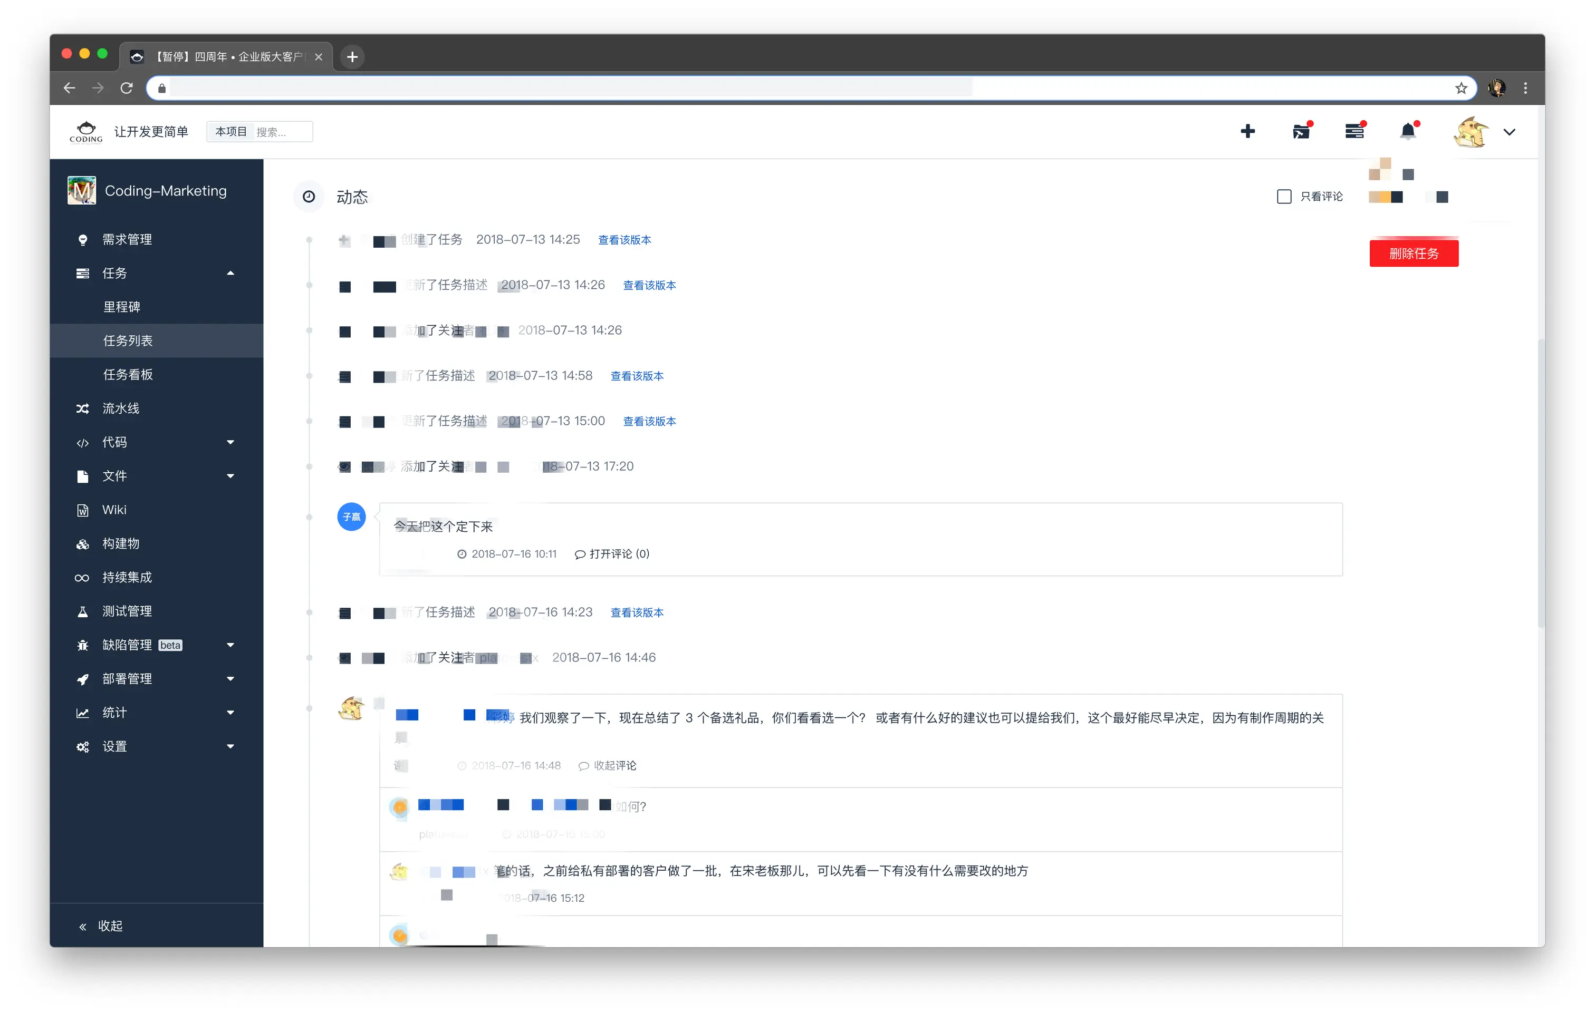The width and height of the screenshot is (1595, 1013).
Task: Expand the 代码 sidebar section
Action: click(x=230, y=442)
